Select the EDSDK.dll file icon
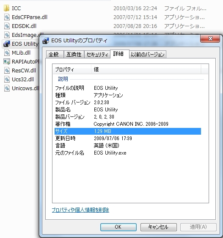This screenshot has height=238, width=223. click(x=7, y=26)
